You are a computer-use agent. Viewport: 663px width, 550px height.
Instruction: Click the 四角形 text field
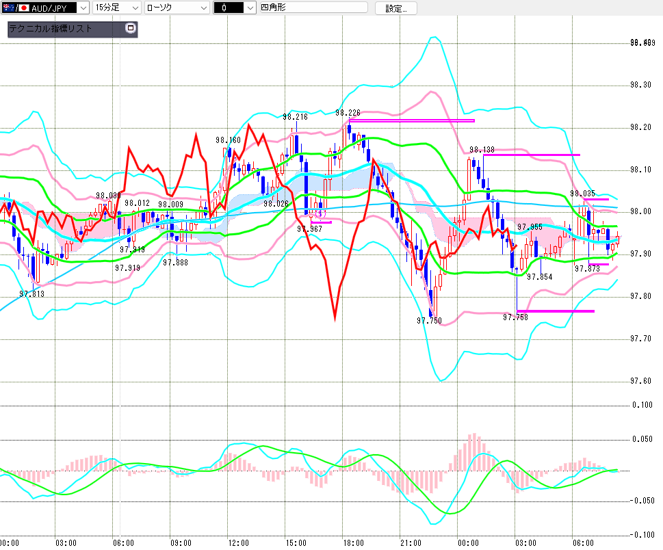[x=311, y=8]
